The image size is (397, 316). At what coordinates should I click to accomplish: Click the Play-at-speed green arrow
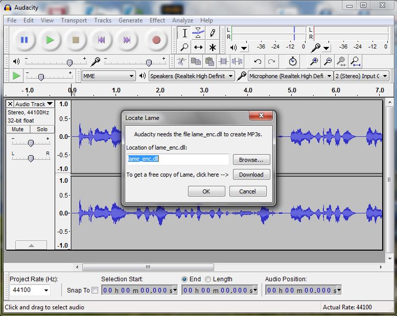point(16,76)
